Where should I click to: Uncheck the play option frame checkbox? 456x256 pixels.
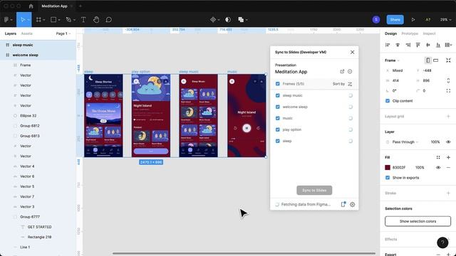tap(277, 129)
